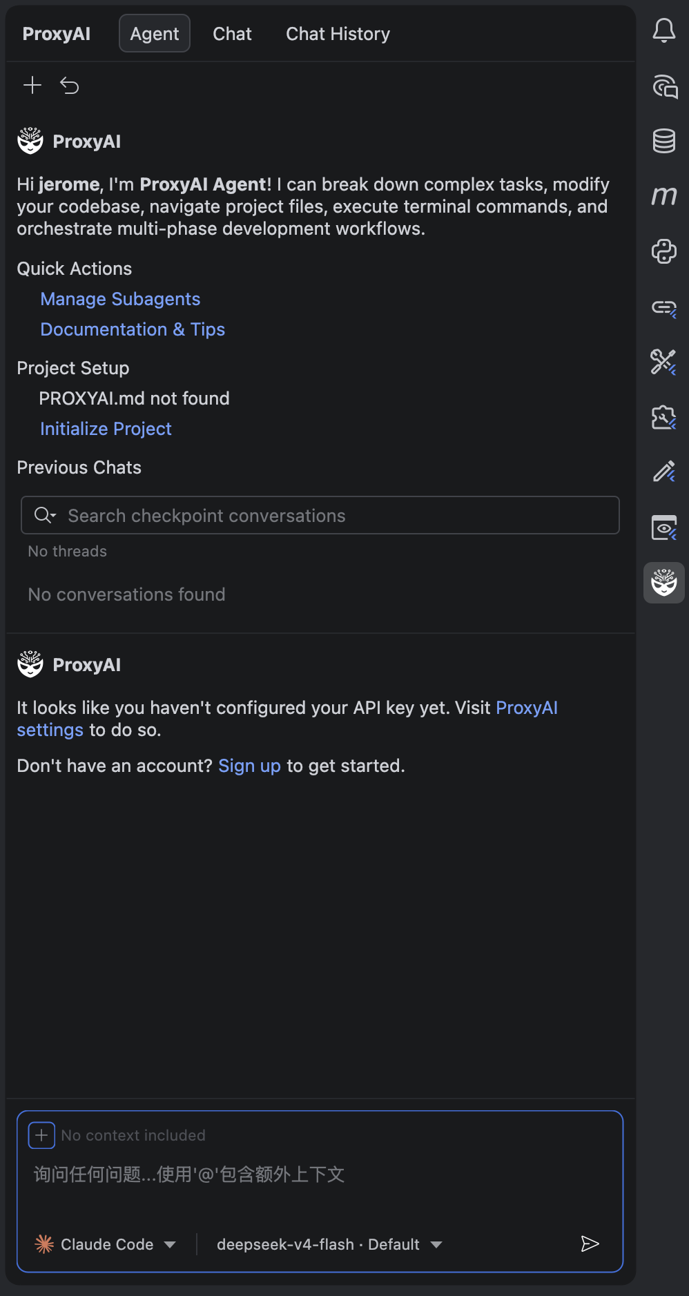Click the No threads text
The width and height of the screenshot is (689, 1296).
click(68, 551)
